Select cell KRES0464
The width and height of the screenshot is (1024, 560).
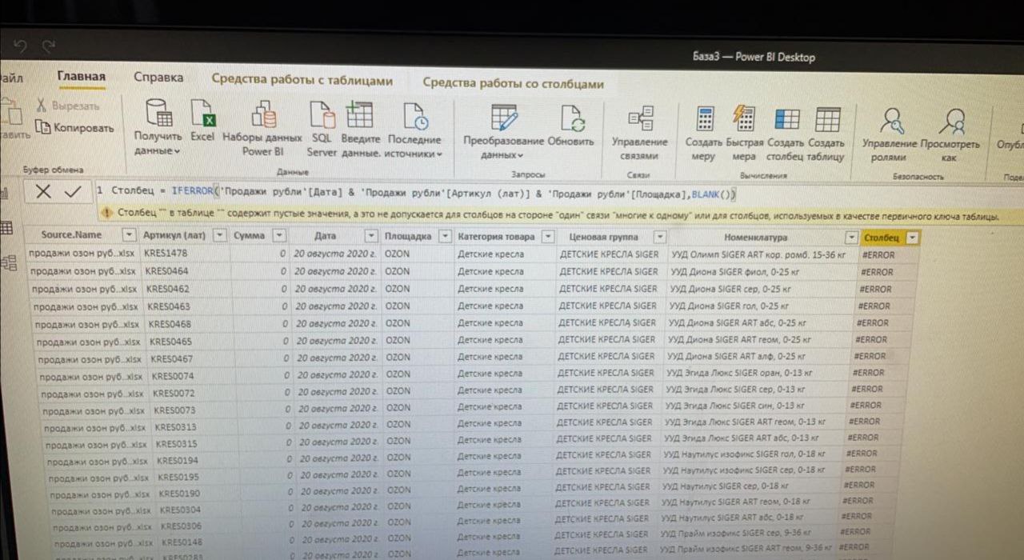[186, 270]
